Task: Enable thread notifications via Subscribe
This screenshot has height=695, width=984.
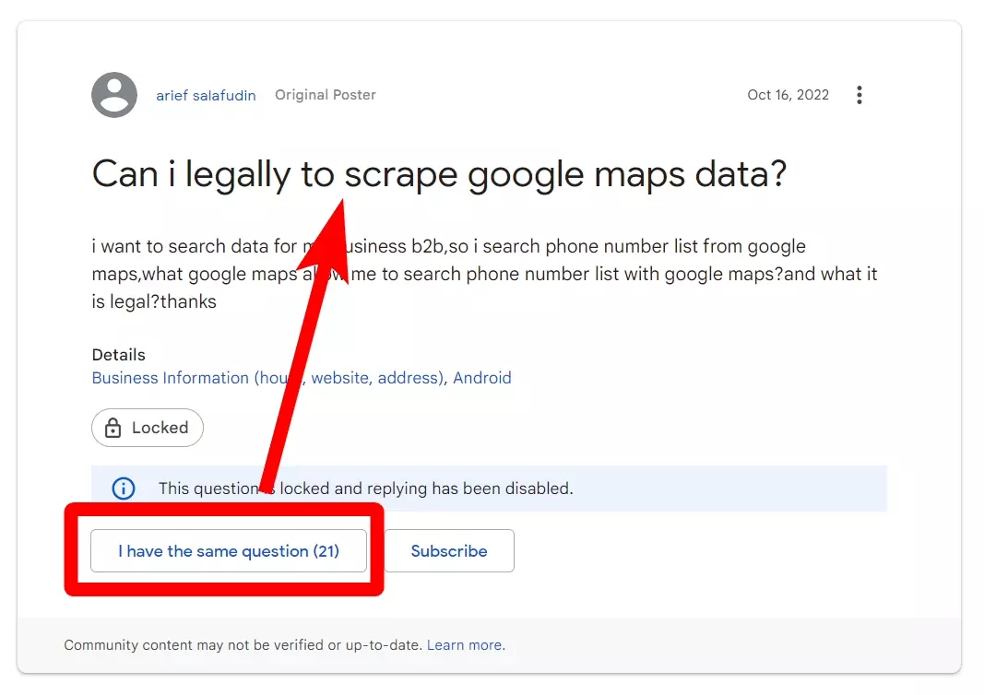Action: point(449,550)
